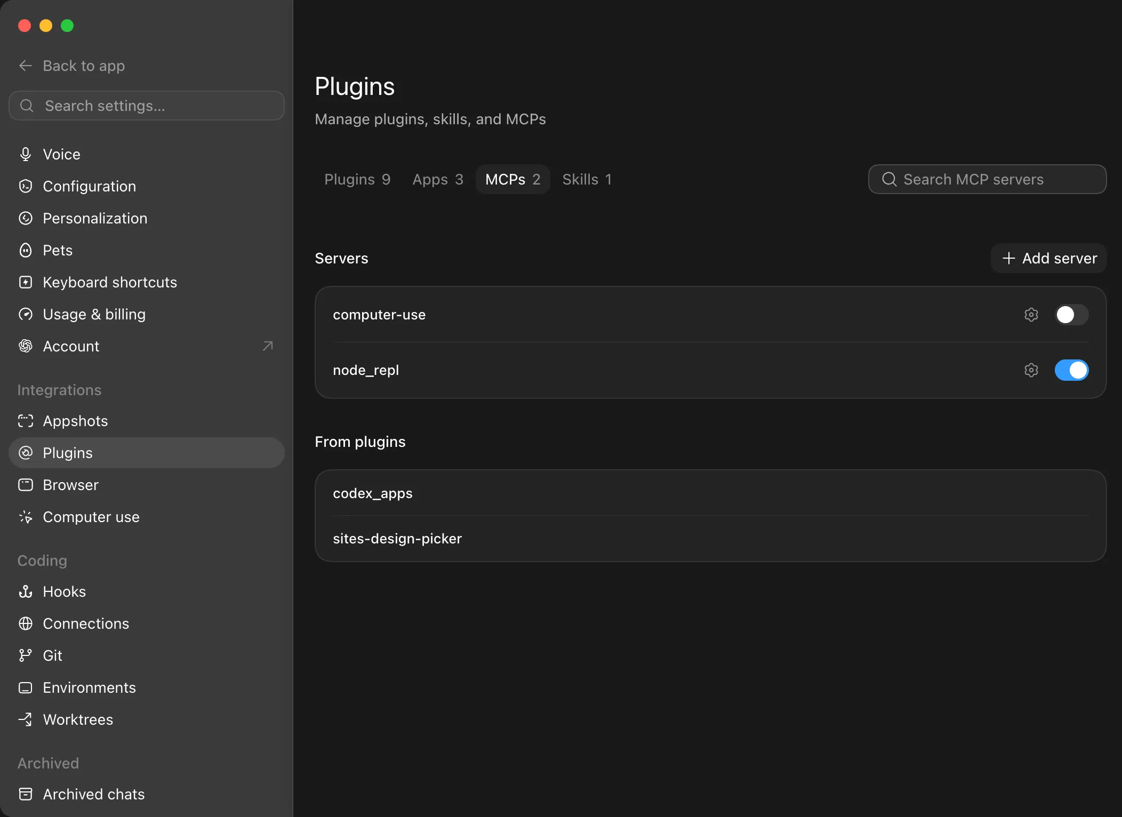Image resolution: width=1122 pixels, height=817 pixels.
Task: Select Computer use in sidebar
Action: [146, 517]
